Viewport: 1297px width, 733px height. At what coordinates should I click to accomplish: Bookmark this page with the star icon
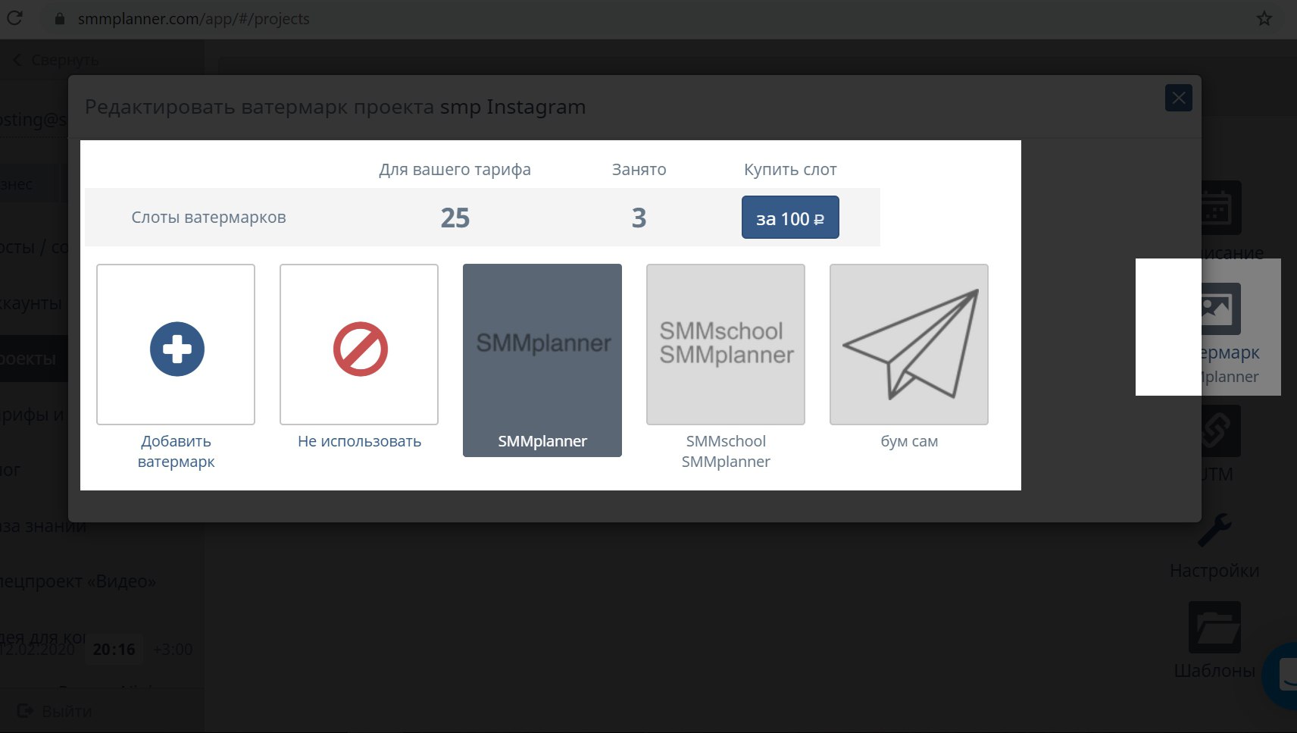click(1264, 18)
